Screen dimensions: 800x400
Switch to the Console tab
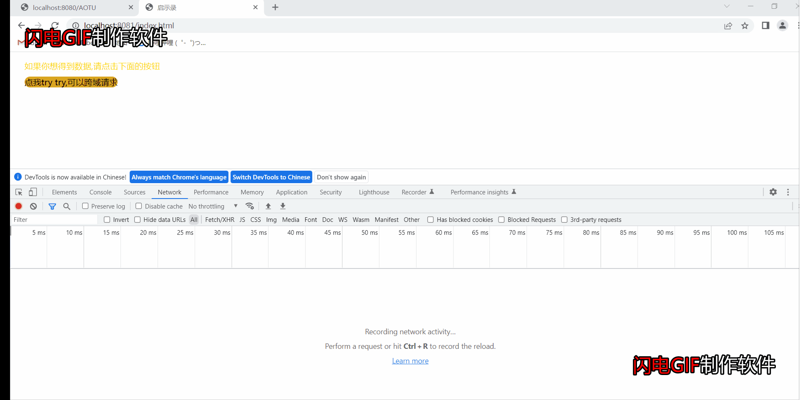point(100,192)
